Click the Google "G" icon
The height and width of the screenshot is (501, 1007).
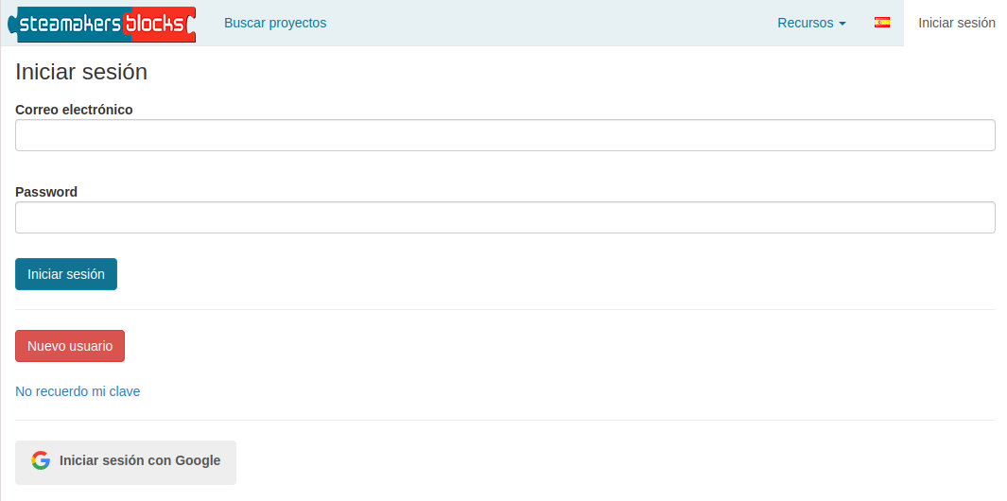click(40, 460)
